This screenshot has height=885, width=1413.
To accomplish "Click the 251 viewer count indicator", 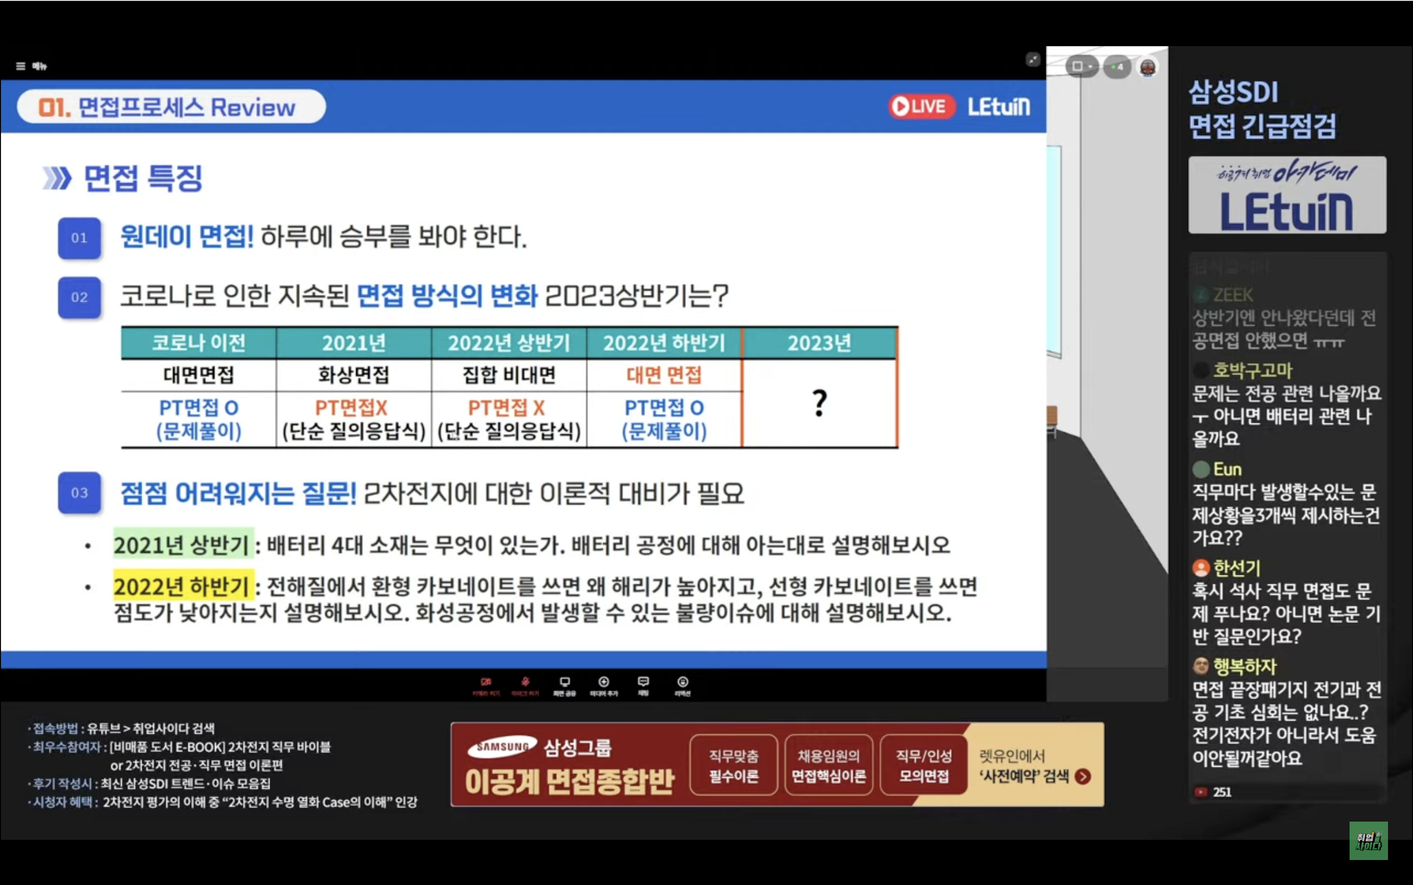I will [x=1214, y=792].
